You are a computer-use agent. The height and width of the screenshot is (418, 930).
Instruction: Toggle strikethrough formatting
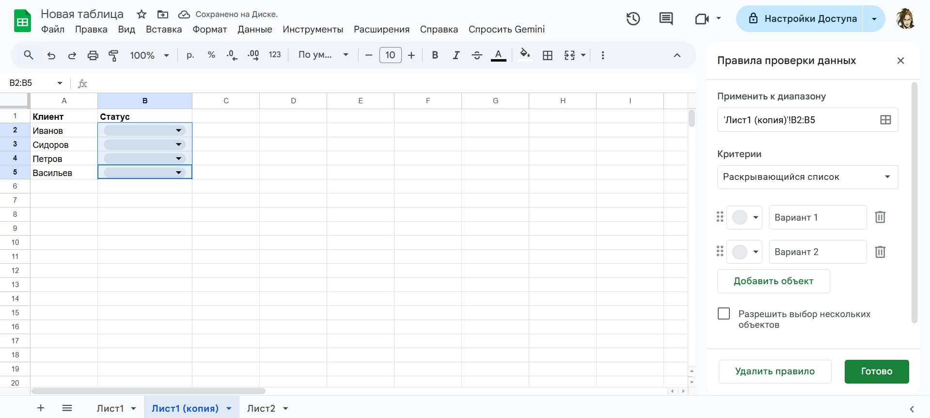point(476,55)
